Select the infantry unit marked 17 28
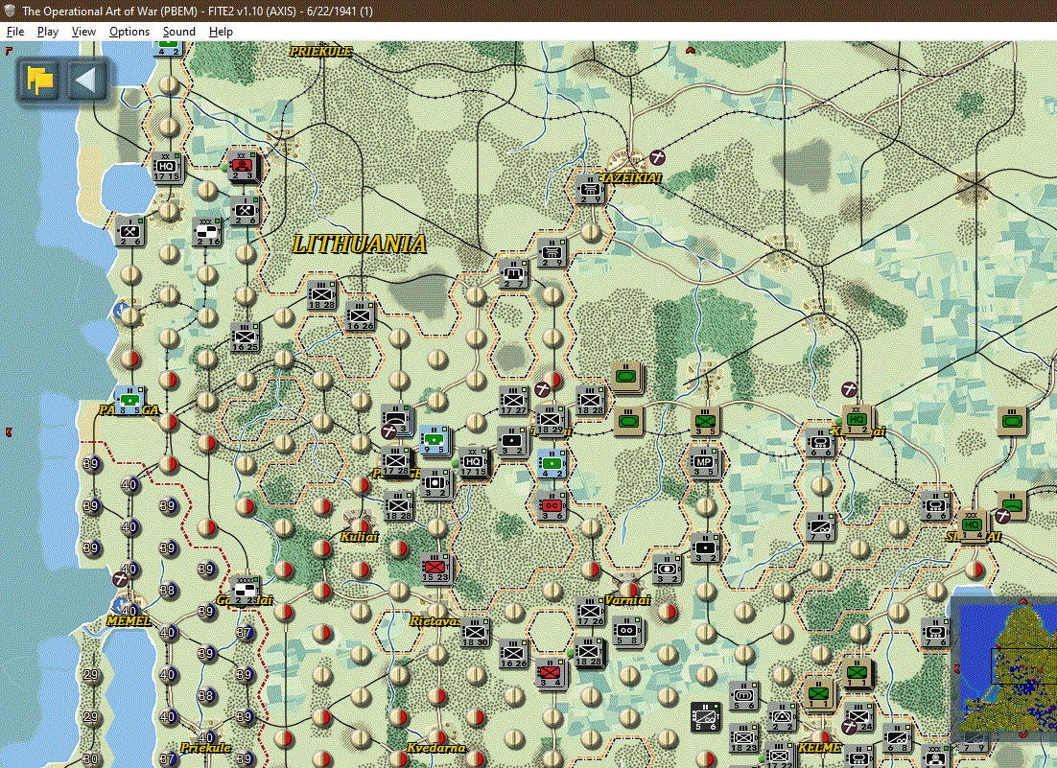 (396, 462)
